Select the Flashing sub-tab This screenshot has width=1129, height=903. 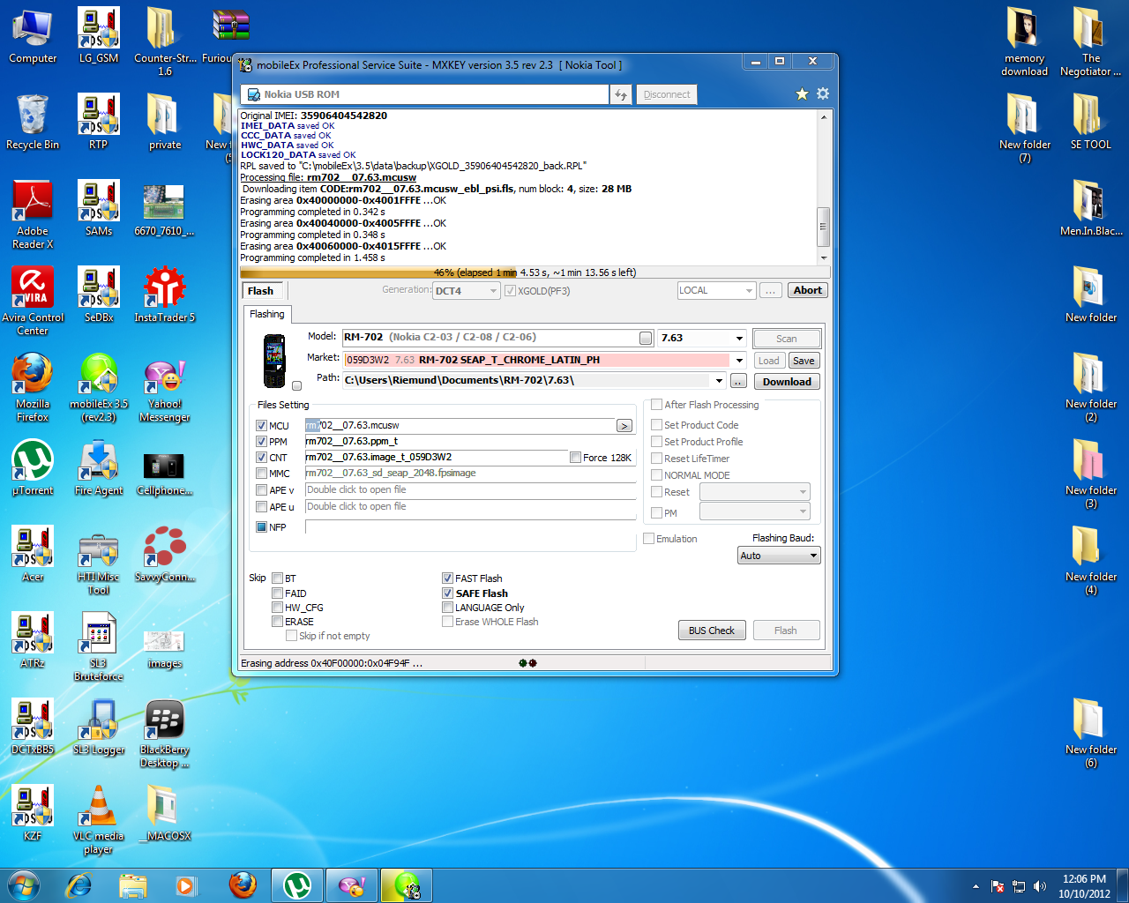[x=267, y=314]
